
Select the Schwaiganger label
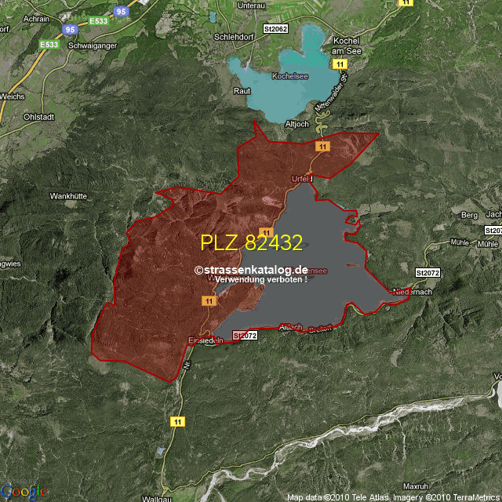pyautogui.click(x=94, y=46)
